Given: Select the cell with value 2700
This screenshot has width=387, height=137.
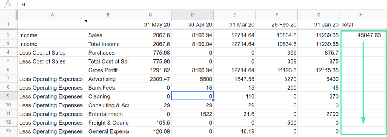Looking at the screenshot, I should point(319,114).
